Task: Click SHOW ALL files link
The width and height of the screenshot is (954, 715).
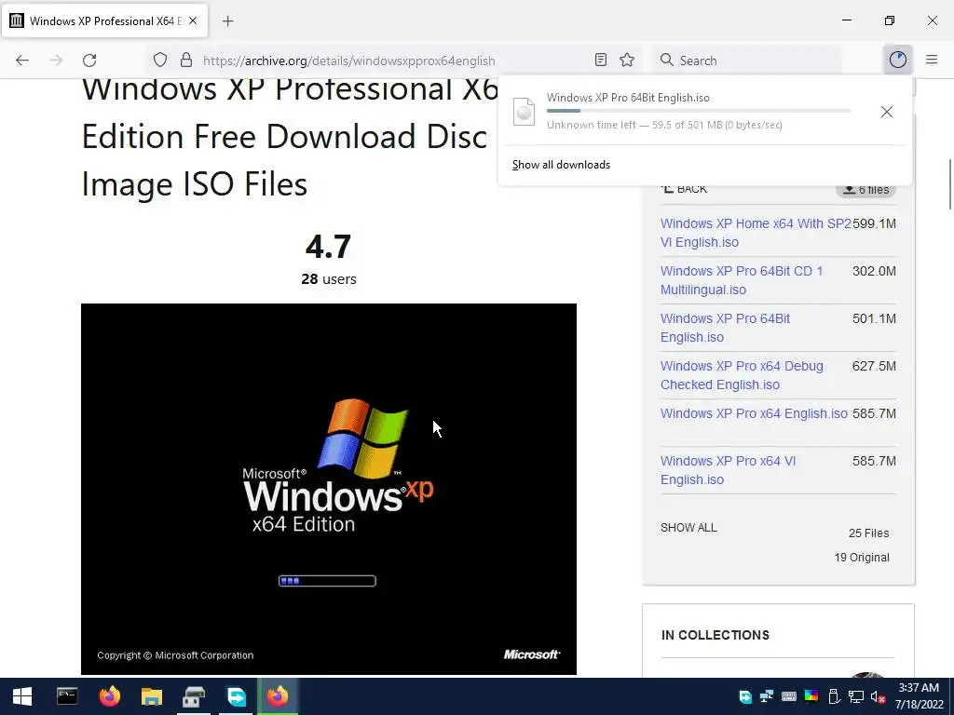Action: 688,528
